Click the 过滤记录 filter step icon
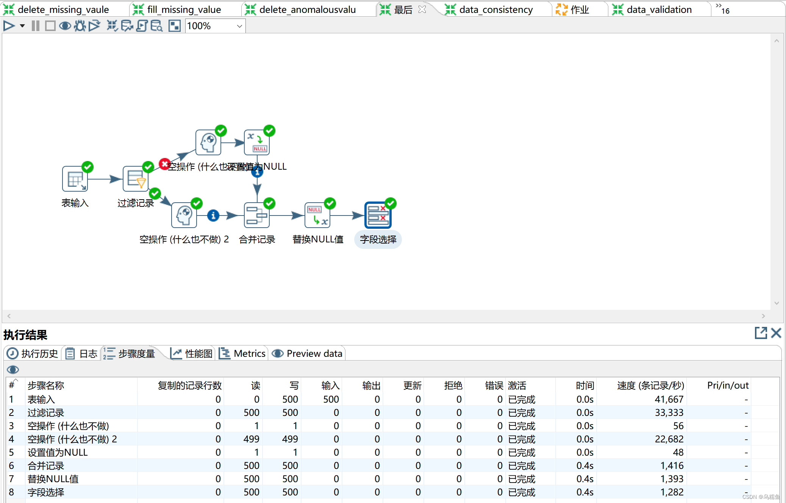Screen dimensions: 786x503 (x=135, y=179)
